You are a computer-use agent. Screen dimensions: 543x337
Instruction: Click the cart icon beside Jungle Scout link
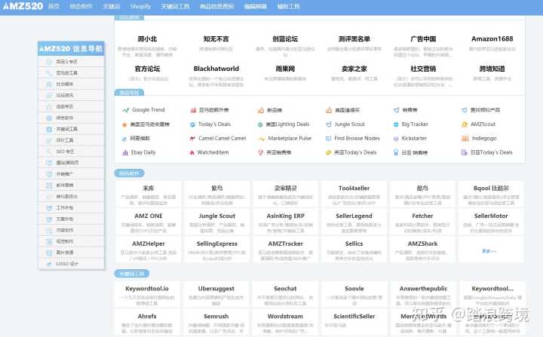329,124
